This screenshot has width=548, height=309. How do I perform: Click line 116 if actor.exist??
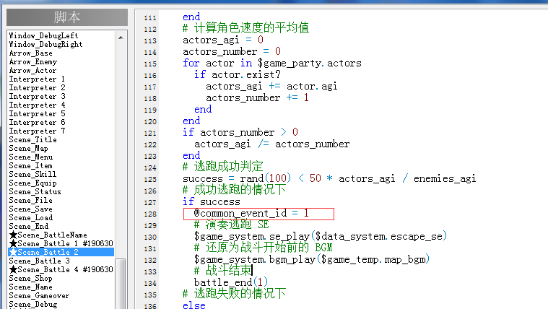(238, 75)
